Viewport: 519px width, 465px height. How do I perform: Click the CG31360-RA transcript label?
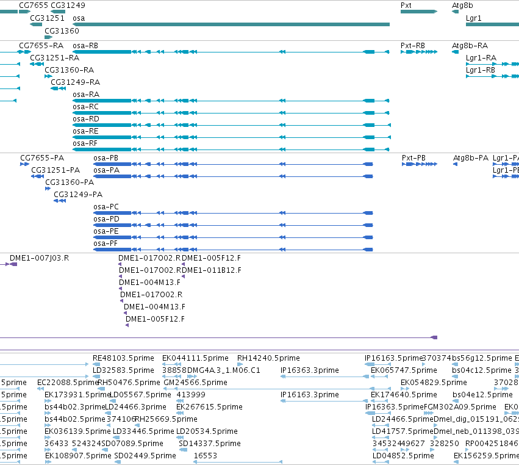click(x=69, y=70)
